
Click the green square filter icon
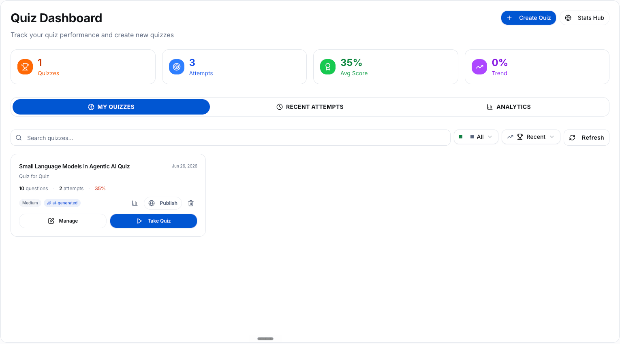click(461, 137)
